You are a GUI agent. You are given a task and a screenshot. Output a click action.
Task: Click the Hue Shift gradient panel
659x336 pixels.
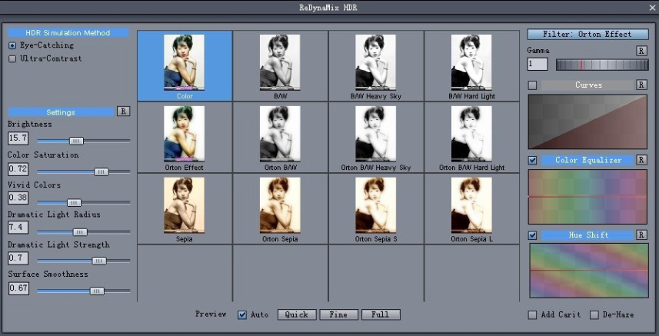coord(589,271)
